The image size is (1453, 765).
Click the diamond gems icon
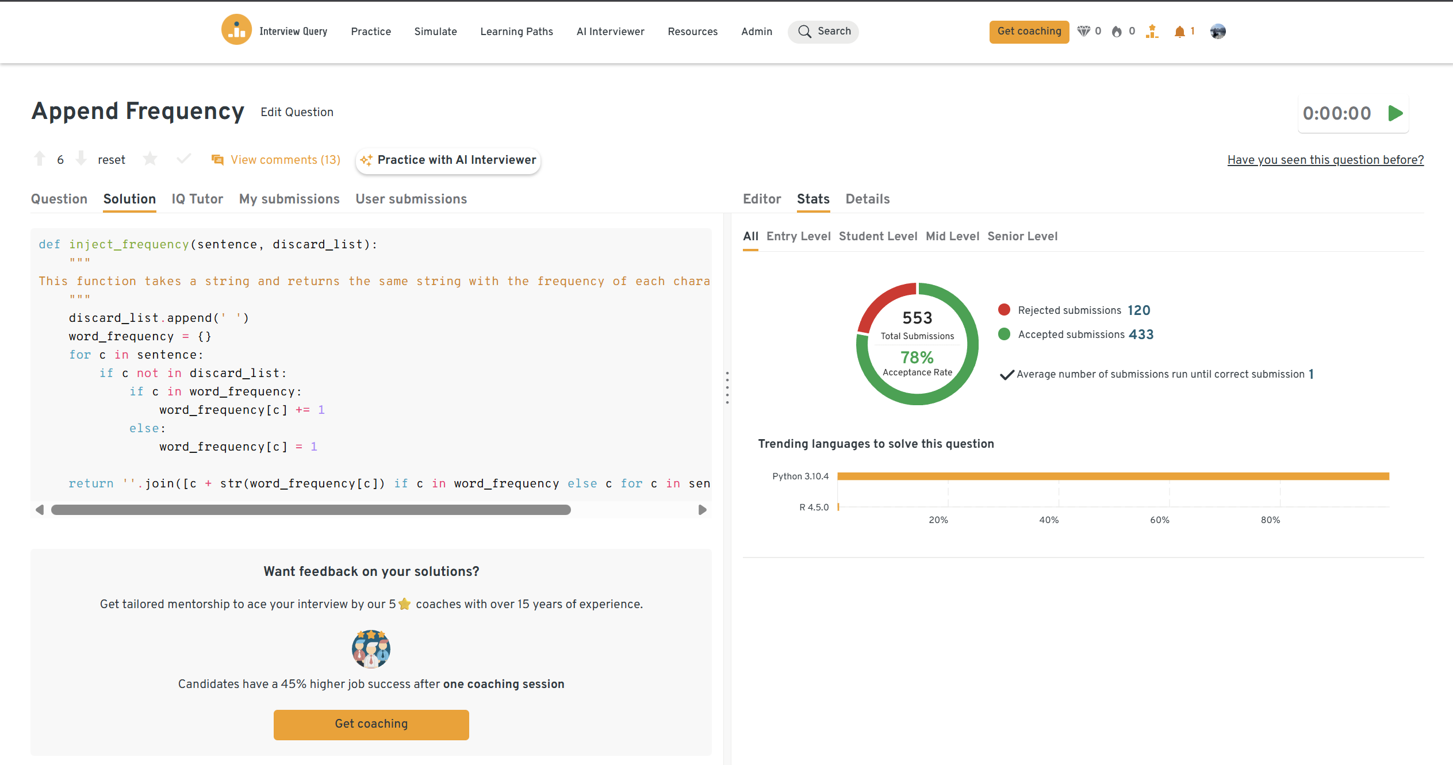1083,32
